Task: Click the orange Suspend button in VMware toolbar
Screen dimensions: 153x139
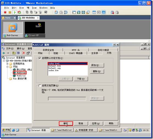Action: pyautogui.click(x=10, y=12)
